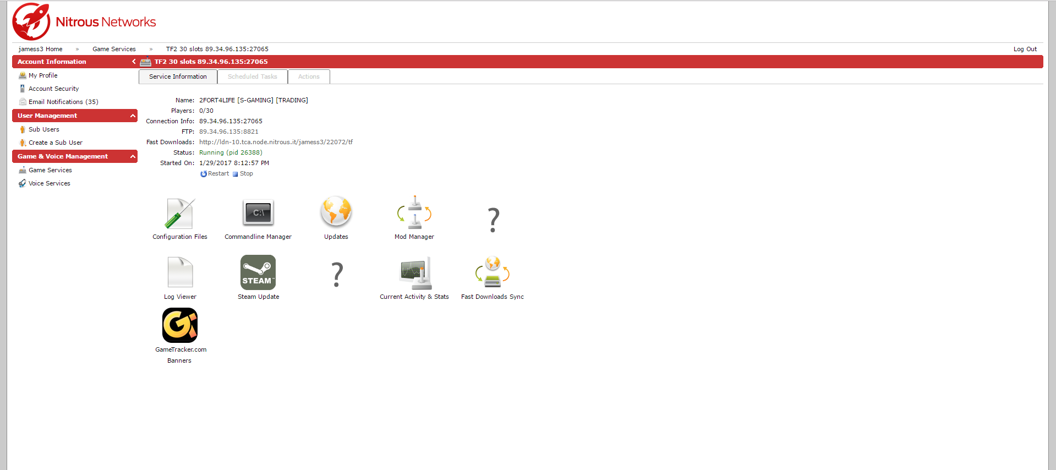
Task: Open GameTracker.com Banners icon
Action: coord(180,325)
